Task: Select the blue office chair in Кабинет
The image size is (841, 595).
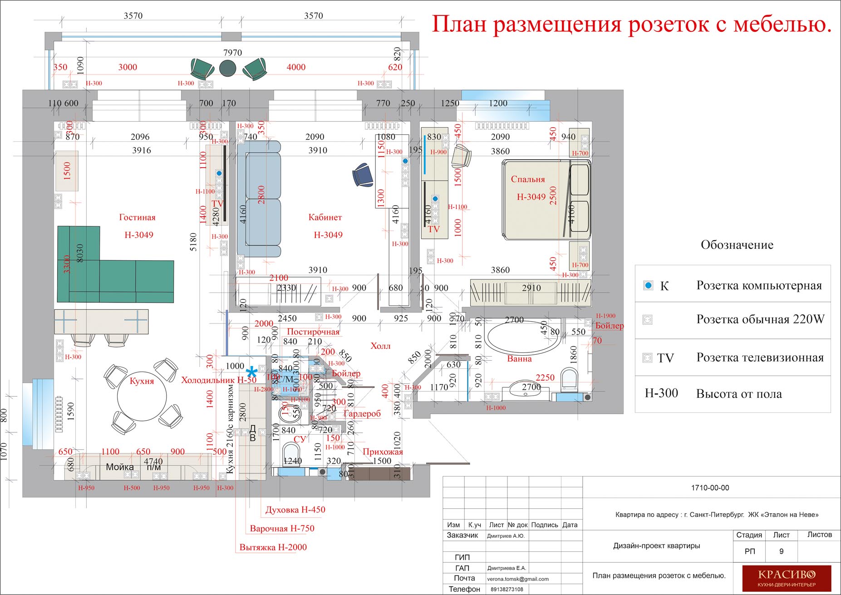Action: 363,175
